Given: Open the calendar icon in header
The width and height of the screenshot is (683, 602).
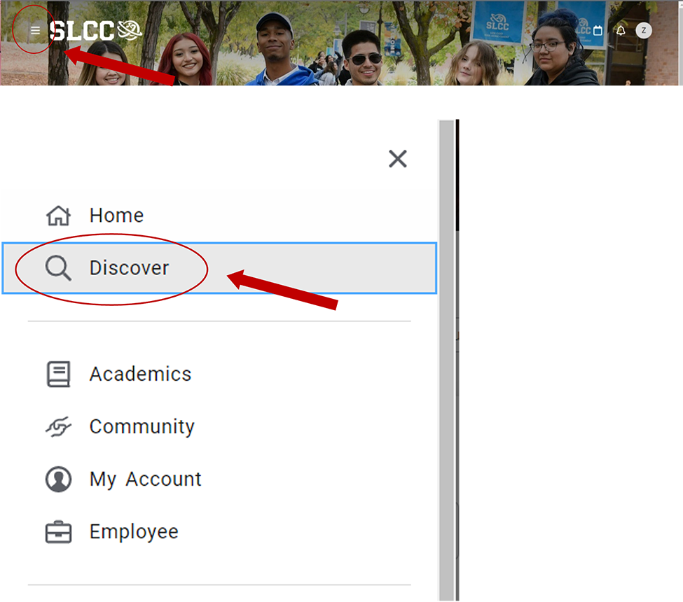Looking at the screenshot, I should coord(598,31).
